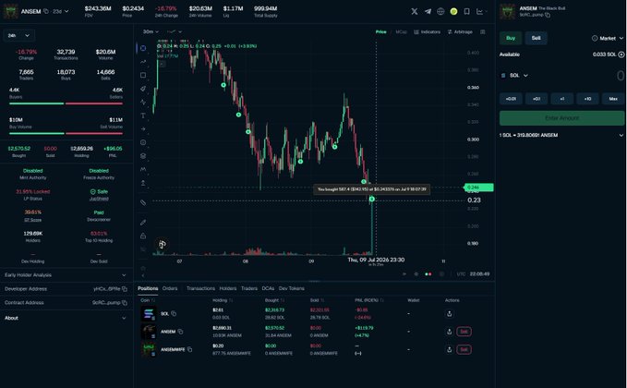The image size is (627, 388).
Task: Select the pattern zigzag tool
Action: pos(143,103)
